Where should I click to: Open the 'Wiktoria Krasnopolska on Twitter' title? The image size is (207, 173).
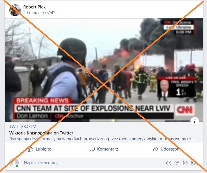click(x=41, y=133)
